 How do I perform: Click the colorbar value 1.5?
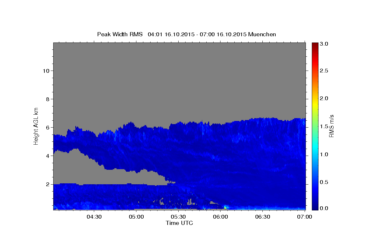click(x=324, y=126)
